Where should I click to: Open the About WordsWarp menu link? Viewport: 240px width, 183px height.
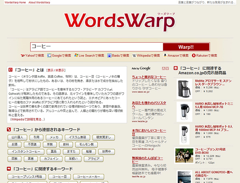[42, 3]
